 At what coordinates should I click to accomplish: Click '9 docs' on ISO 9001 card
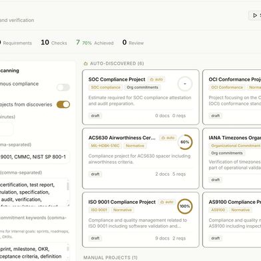162,238
